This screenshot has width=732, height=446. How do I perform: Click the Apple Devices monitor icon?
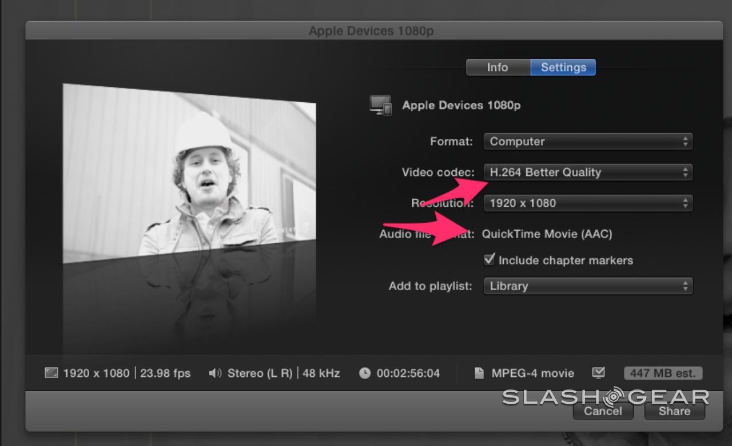click(x=381, y=106)
